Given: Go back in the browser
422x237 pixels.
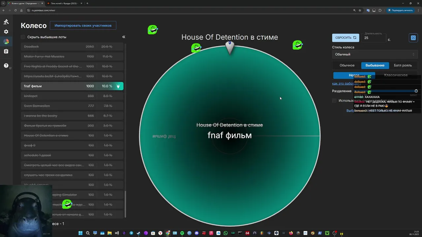Looking at the screenshot, I should point(3,10).
